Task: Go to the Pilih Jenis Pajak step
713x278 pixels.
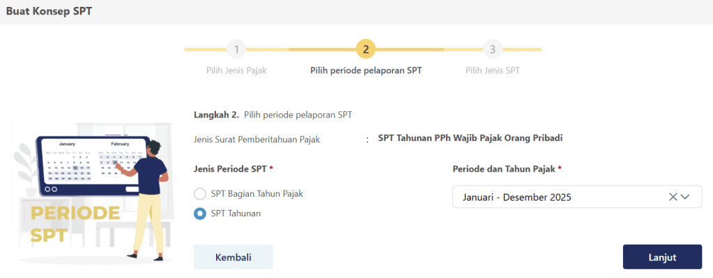Action: click(x=236, y=70)
